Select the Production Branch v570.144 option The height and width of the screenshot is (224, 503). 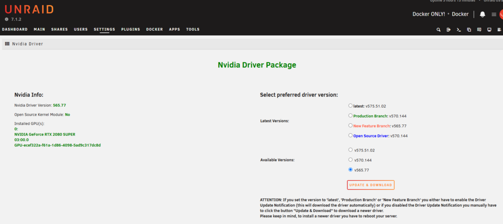coord(350,116)
